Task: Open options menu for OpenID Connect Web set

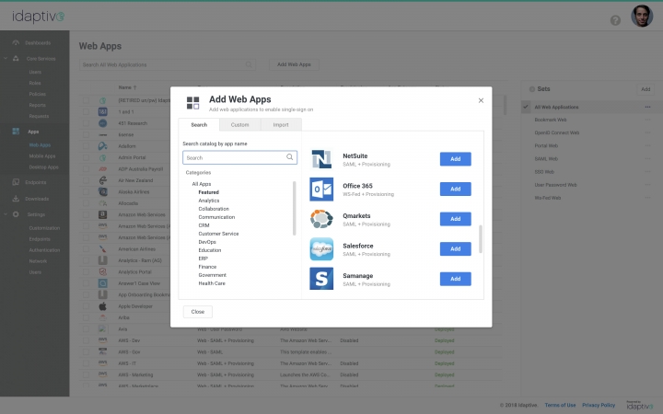Action: point(647,132)
